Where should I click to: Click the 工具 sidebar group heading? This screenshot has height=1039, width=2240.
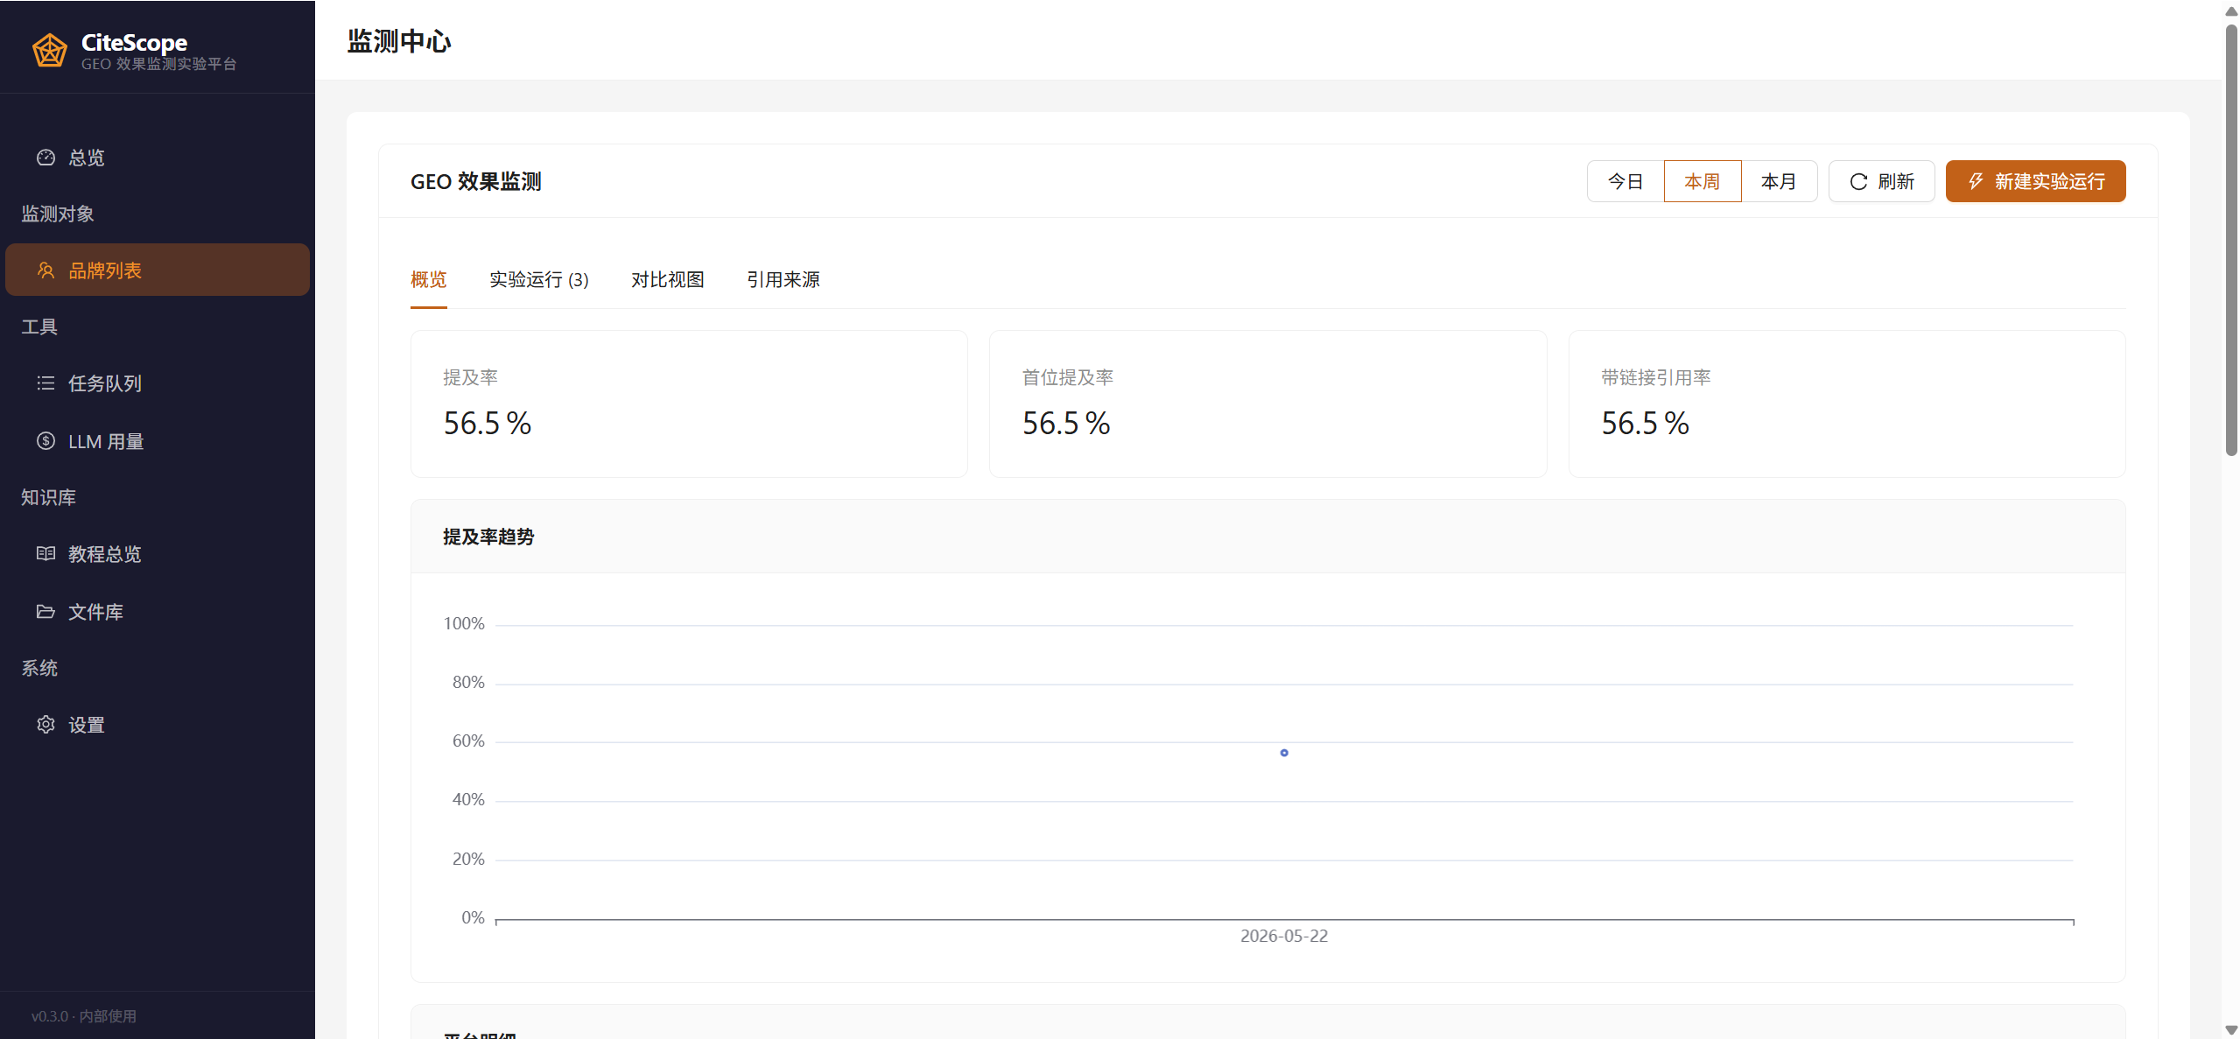pos(39,326)
